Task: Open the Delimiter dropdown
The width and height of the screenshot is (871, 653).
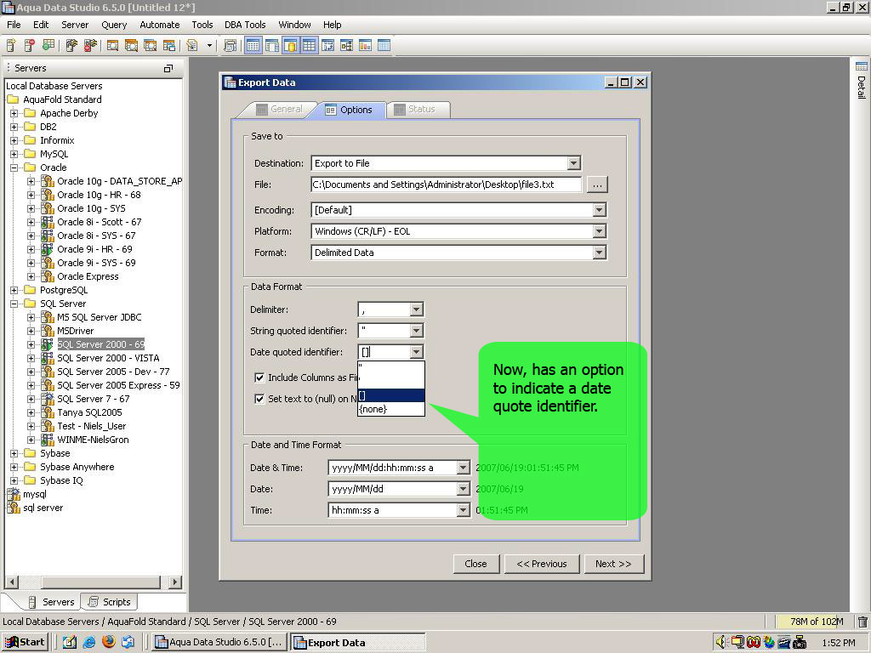Action: 416,309
